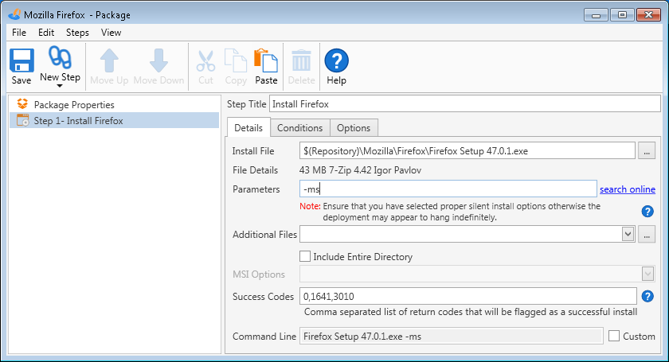The height and width of the screenshot is (362, 669).
Task: Browse Additional Files with ellipsis button
Action: (647, 235)
